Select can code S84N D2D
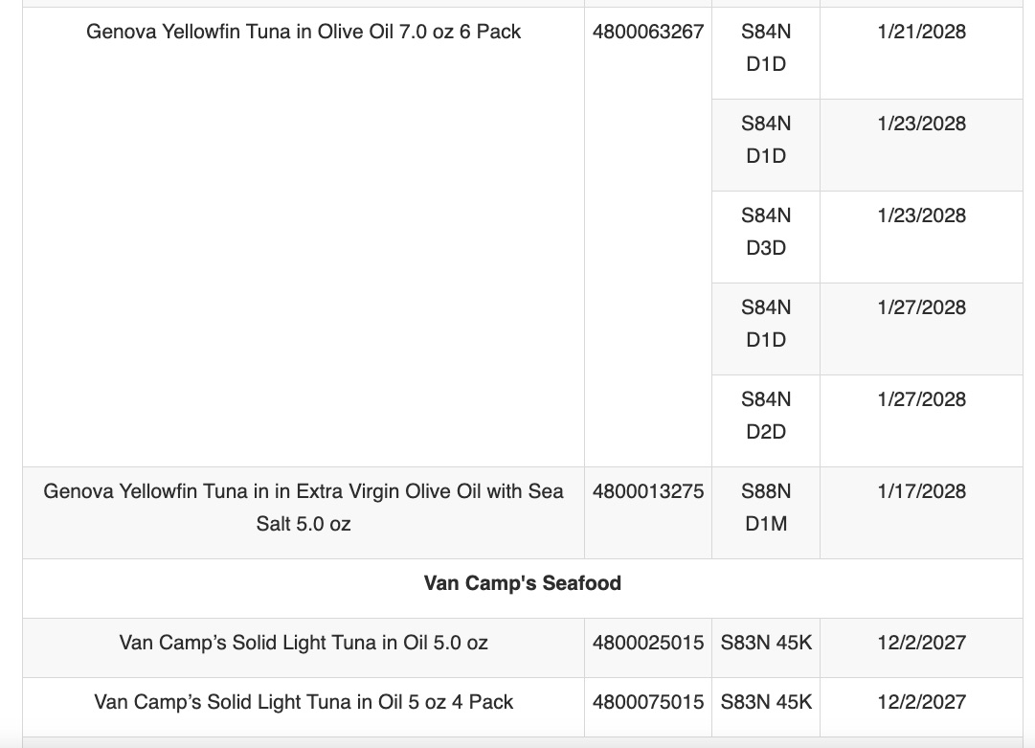 pos(766,416)
